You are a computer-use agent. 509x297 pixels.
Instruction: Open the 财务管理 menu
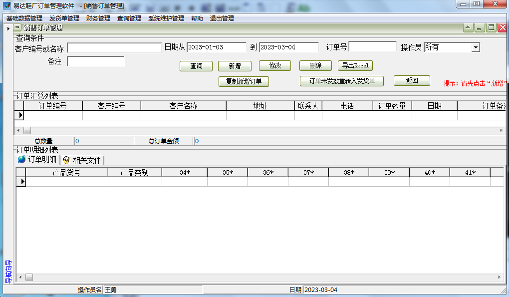tap(98, 18)
